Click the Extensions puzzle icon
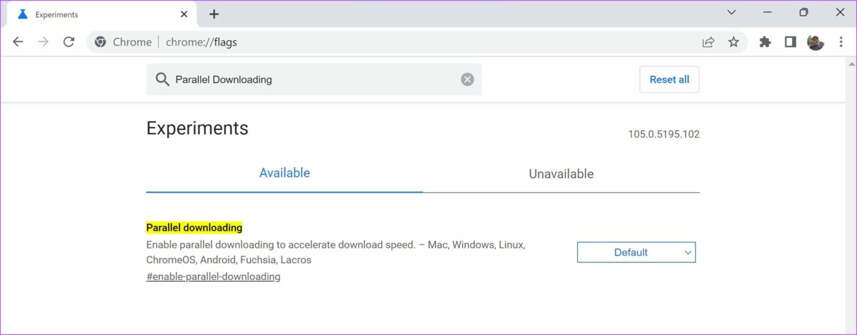857x335 pixels. (765, 42)
